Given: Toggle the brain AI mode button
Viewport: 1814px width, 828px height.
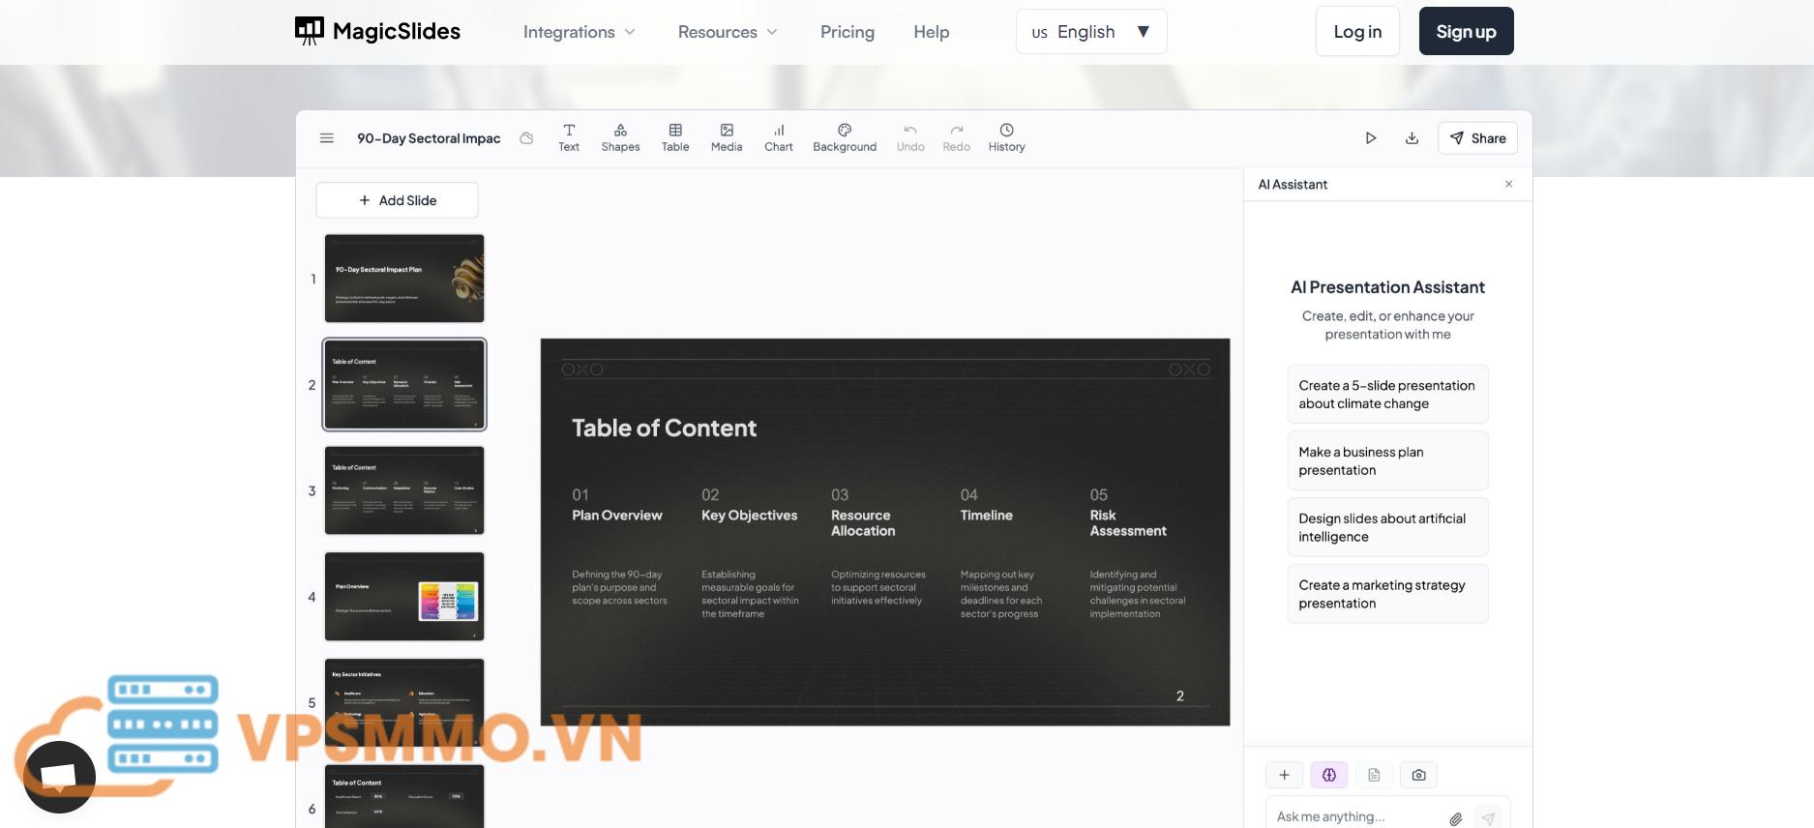Looking at the screenshot, I should click(x=1328, y=775).
